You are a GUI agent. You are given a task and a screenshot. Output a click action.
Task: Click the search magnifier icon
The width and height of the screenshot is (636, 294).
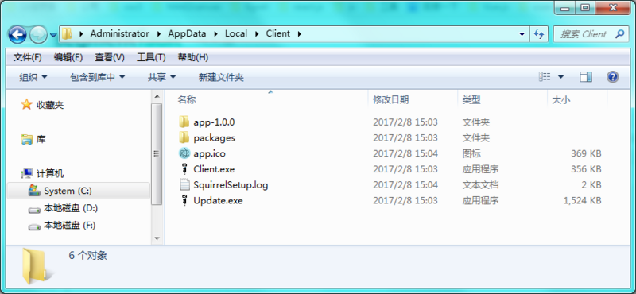tap(620, 34)
